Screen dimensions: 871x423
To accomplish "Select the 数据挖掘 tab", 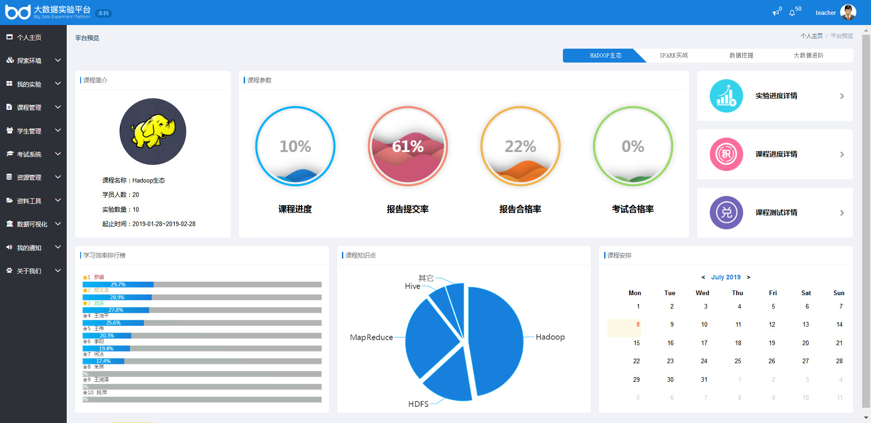I will tap(741, 56).
